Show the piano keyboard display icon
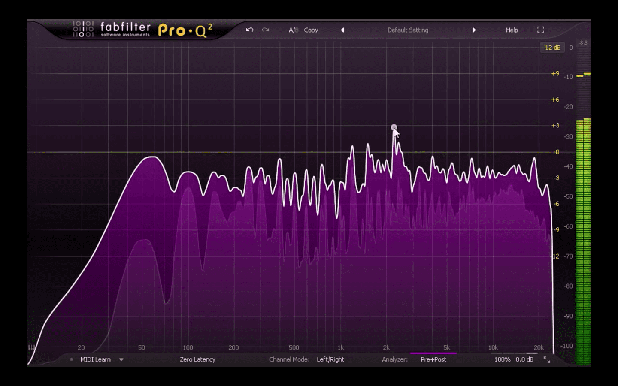The height and width of the screenshot is (386, 618). (32, 348)
